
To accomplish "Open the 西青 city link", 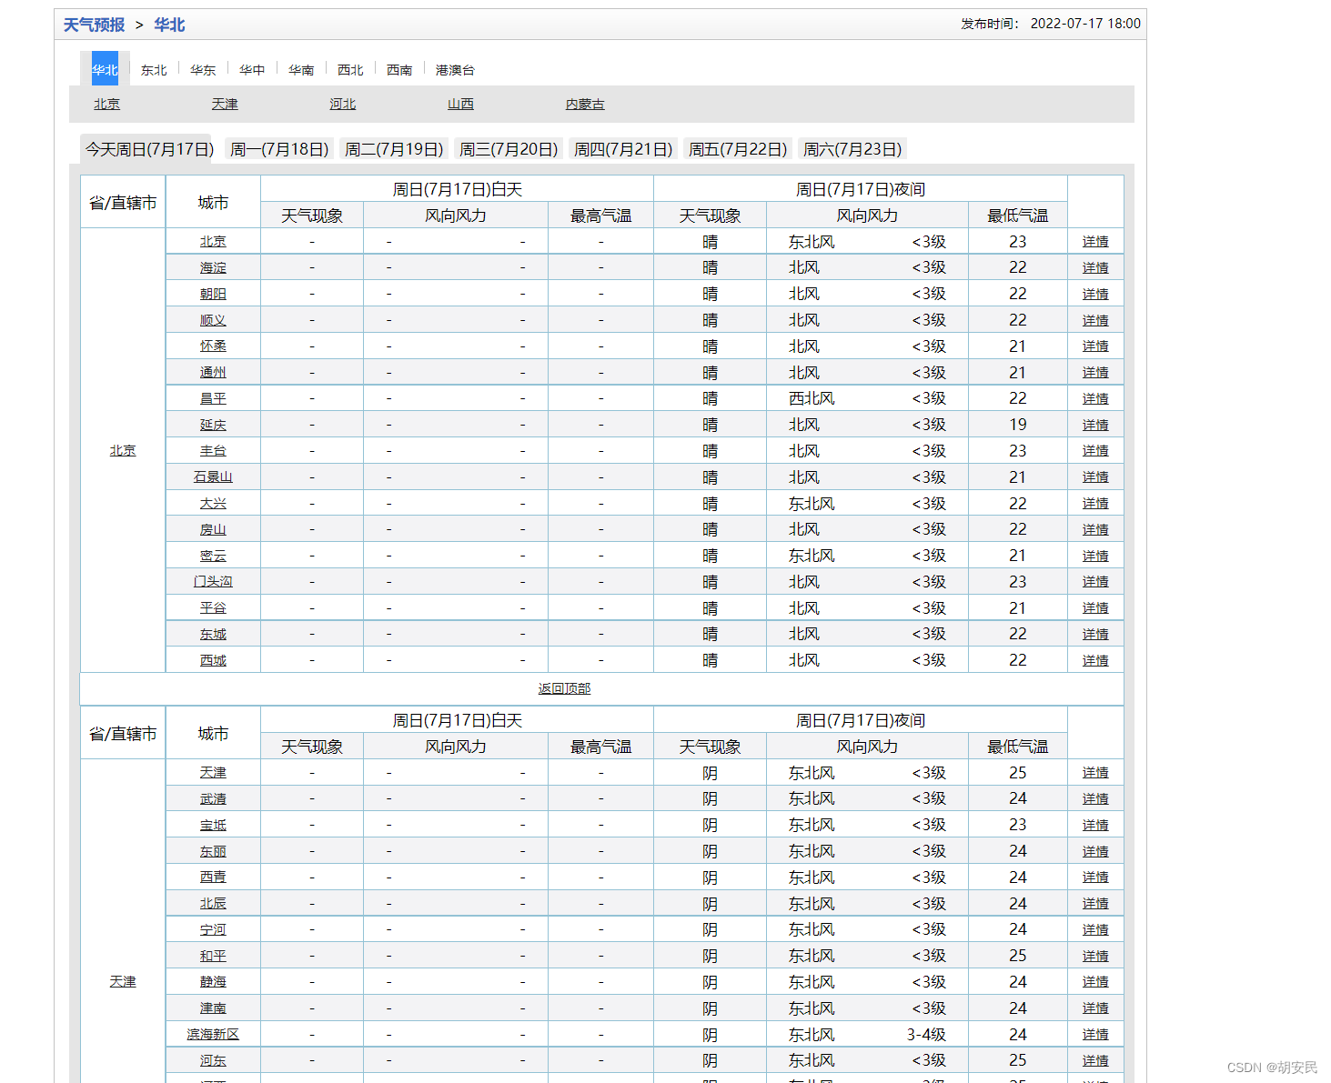I will [x=213, y=877].
